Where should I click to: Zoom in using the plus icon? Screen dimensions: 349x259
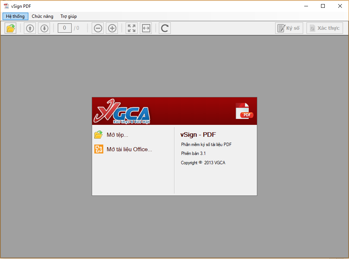[x=112, y=28]
